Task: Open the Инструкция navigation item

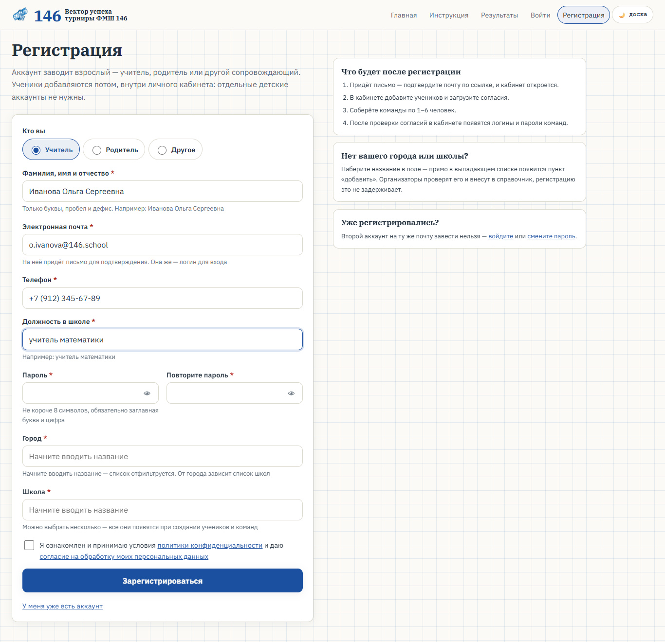Action: (449, 15)
